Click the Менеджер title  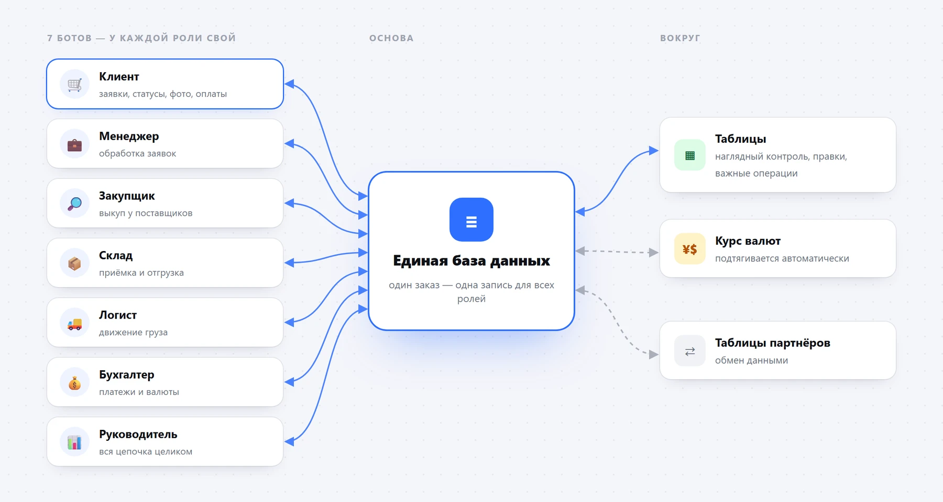(129, 136)
